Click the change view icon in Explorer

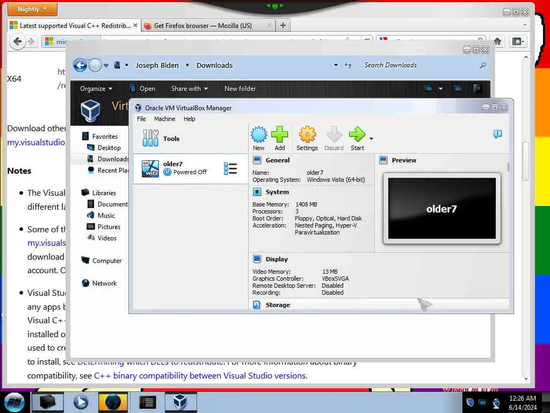tap(429, 89)
